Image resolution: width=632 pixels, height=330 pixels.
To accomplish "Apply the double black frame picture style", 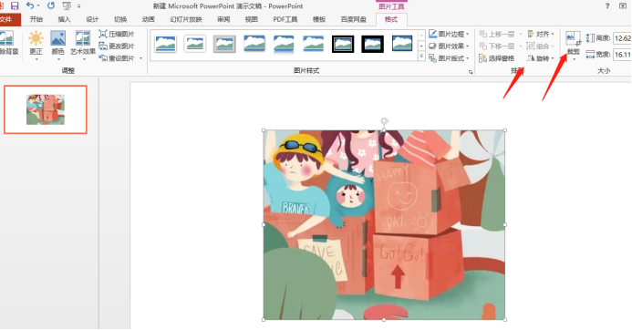I will (x=343, y=44).
